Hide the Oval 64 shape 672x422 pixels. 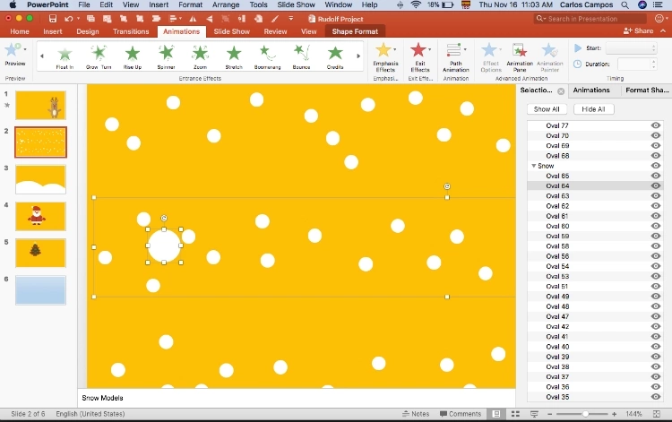coord(656,186)
